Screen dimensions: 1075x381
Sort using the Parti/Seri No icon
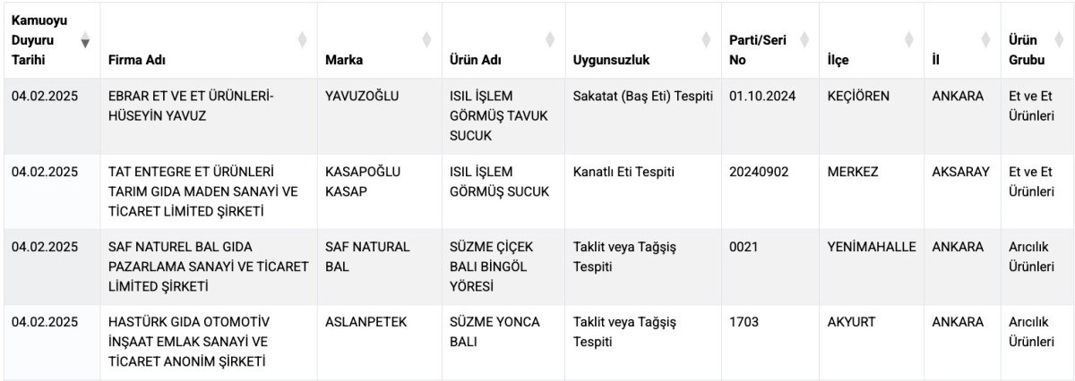pyautogui.click(x=804, y=40)
